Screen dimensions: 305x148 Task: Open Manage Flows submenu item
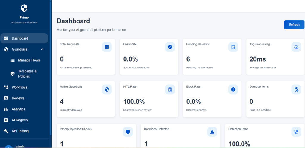[29, 60]
